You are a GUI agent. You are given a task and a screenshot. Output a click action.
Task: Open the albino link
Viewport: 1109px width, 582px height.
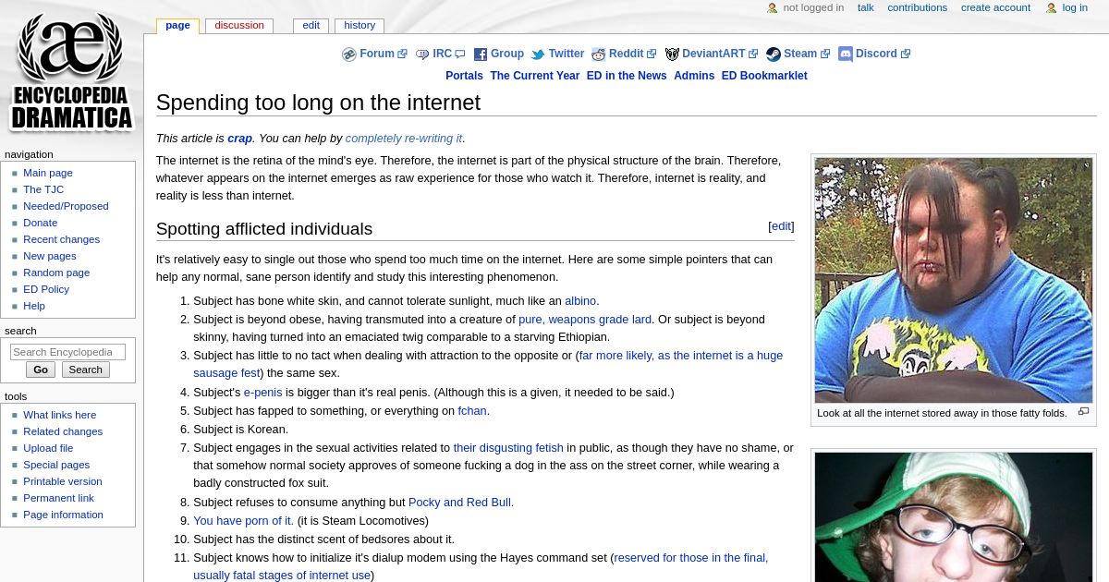click(x=580, y=301)
